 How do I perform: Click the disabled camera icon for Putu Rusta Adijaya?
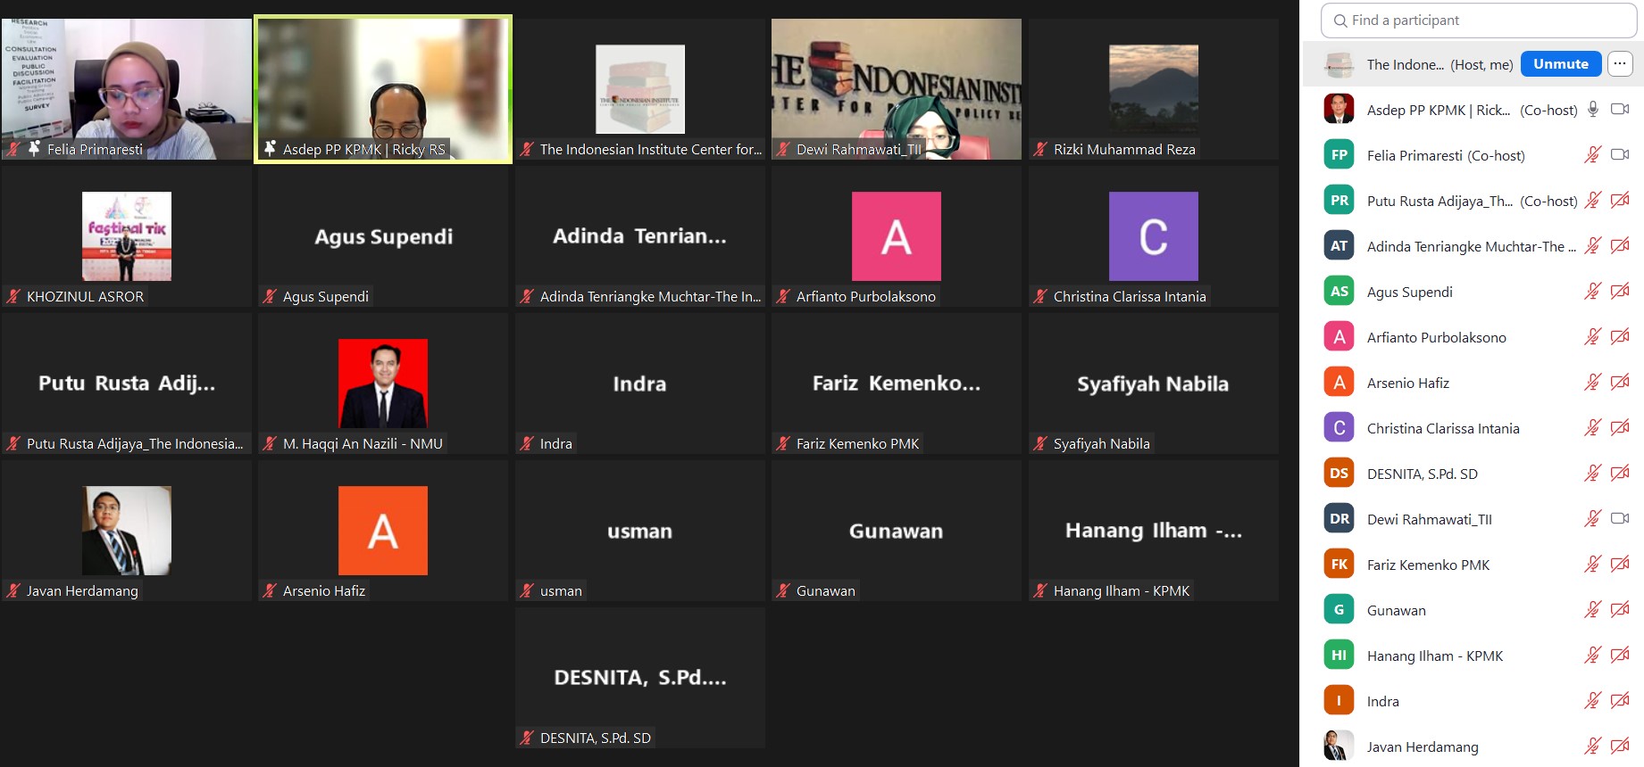(x=1619, y=201)
